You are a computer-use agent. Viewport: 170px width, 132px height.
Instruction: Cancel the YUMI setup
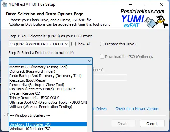click(152, 124)
